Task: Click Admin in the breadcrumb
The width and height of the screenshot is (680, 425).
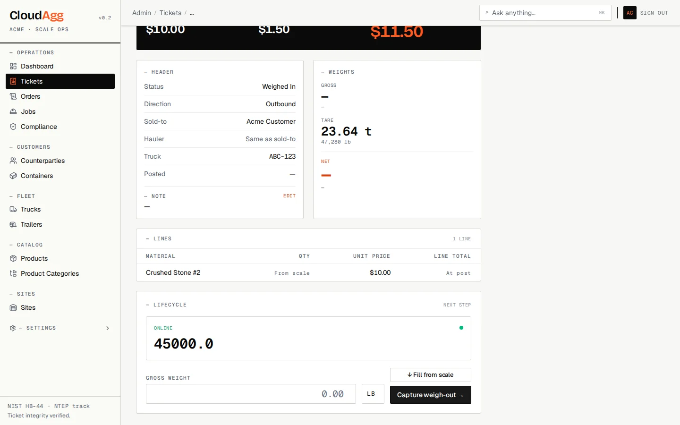Action: 142,13
